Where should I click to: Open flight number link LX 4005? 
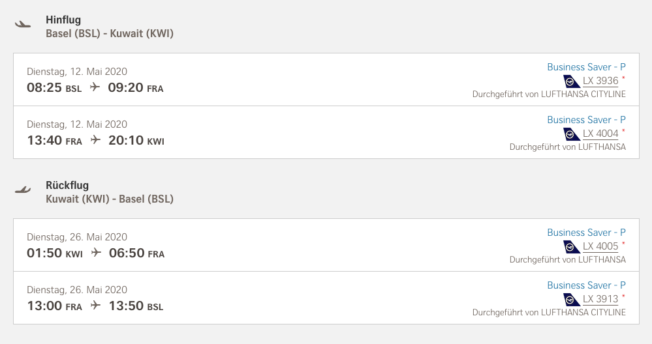600,246
